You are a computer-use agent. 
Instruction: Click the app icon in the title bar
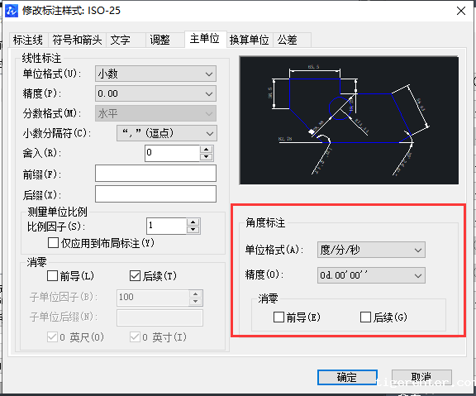pos(12,11)
